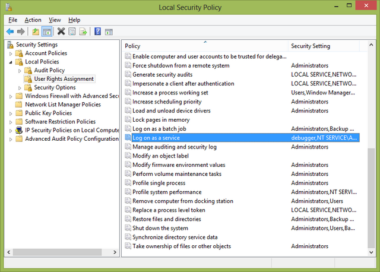Select "Synchronize directory service data" policy

[x=175, y=238]
